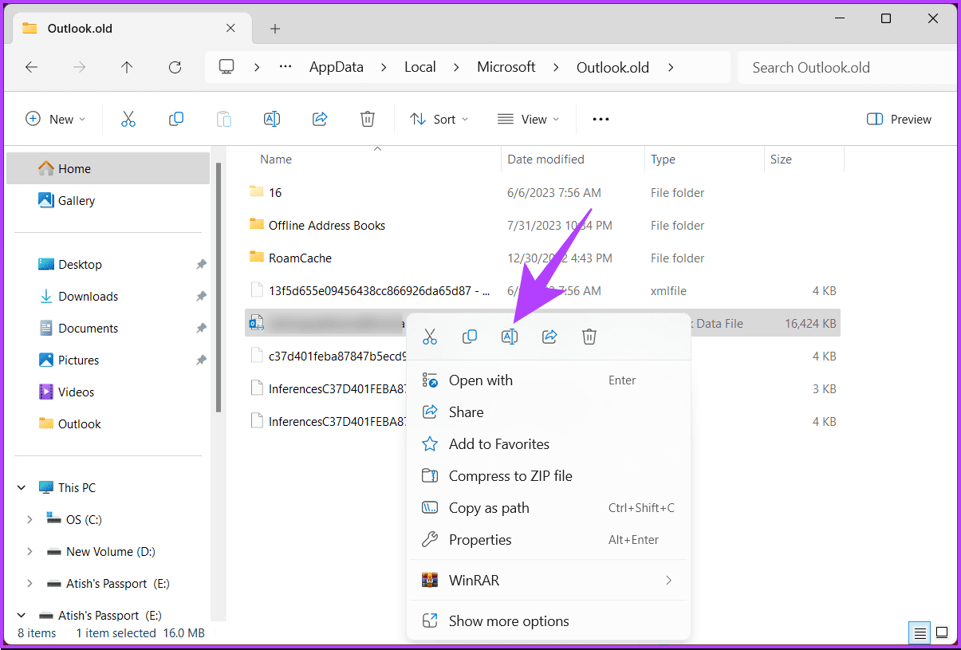Select Compress to ZIP file

click(x=510, y=475)
